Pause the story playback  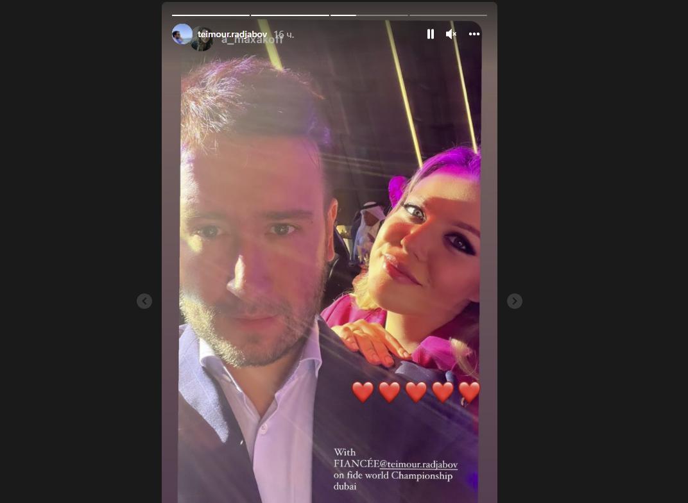coord(431,34)
